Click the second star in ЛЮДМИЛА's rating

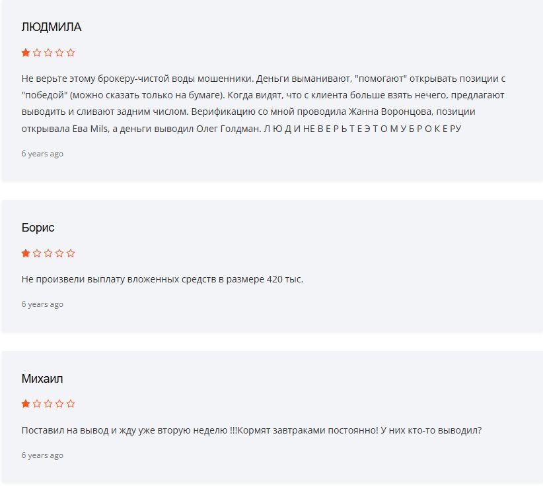click(37, 53)
